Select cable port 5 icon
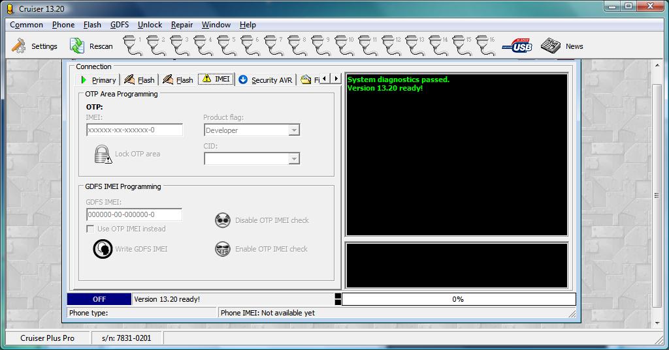 pyautogui.click(x=225, y=46)
